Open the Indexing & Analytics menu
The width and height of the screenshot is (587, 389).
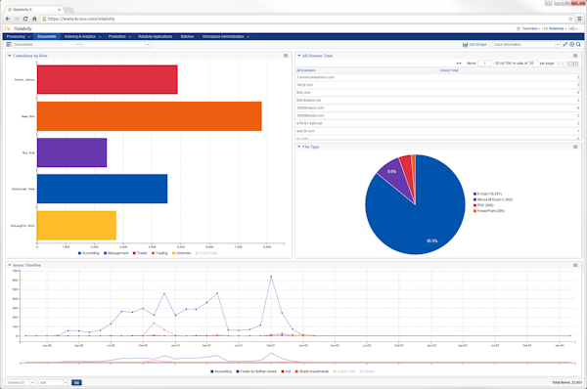(83, 37)
